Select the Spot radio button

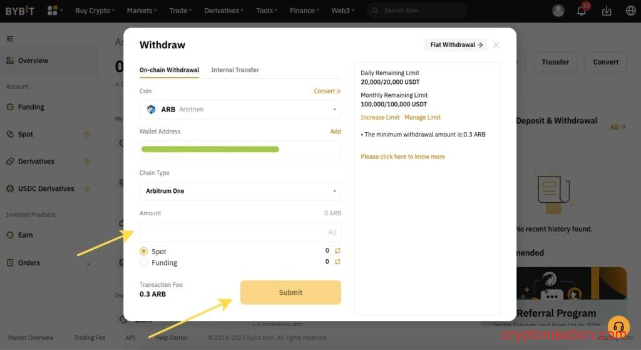coord(144,251)
